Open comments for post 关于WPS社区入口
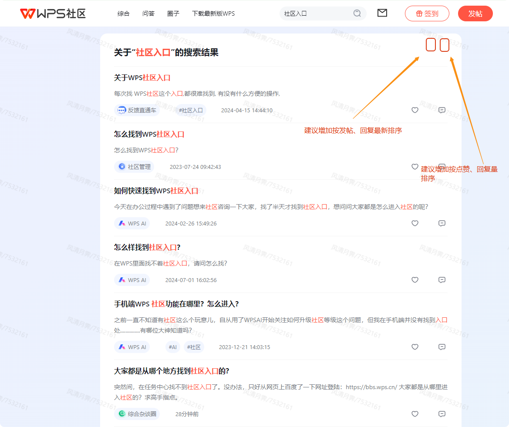Image resolution: width=509 pixels, height=427 pixels. [442, 110]
